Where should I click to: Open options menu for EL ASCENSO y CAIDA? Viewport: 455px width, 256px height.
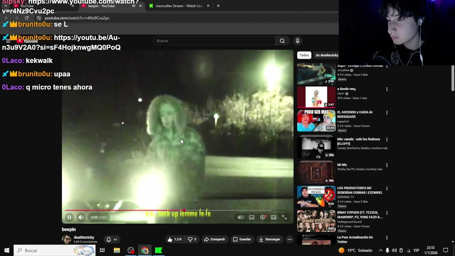[387, 113]
